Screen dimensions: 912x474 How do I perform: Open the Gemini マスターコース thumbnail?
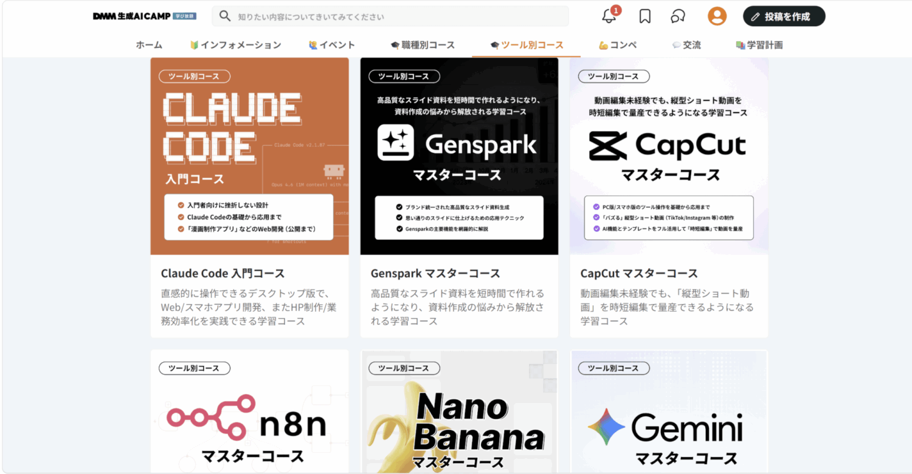[x=669, y=411]
